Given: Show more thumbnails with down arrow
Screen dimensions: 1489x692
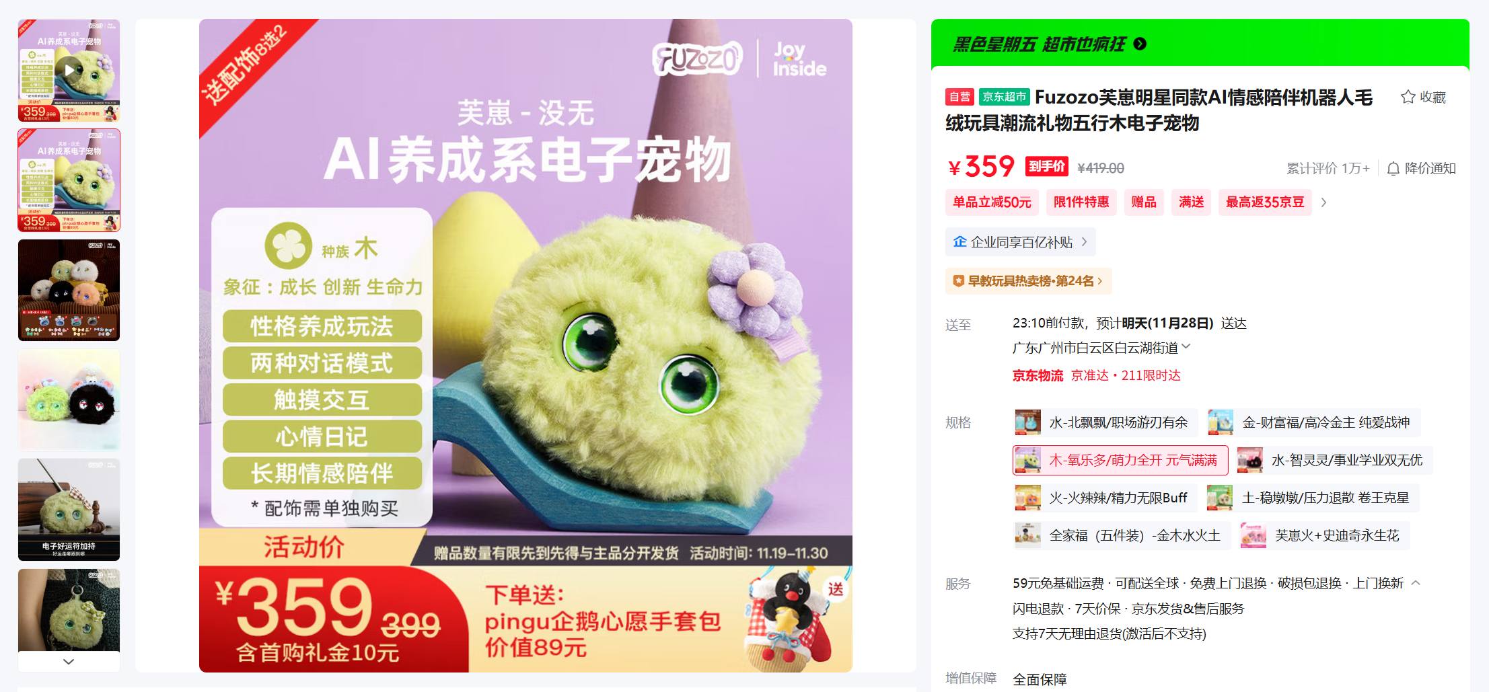Looking at the screenshot, I should click(x=69, y=662).
